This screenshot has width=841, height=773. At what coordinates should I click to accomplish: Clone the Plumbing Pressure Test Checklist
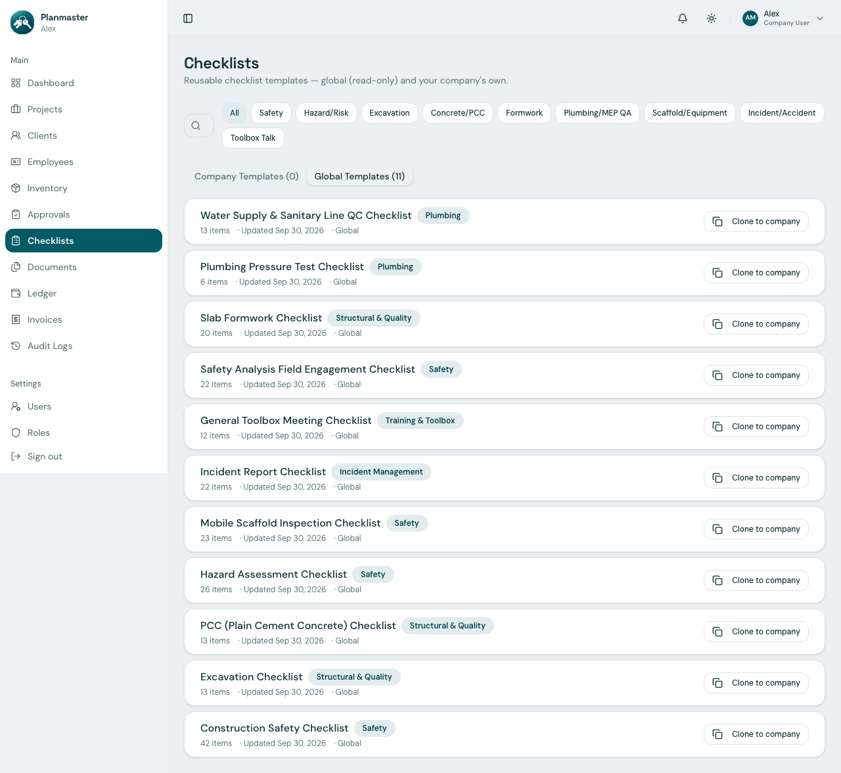756,273
